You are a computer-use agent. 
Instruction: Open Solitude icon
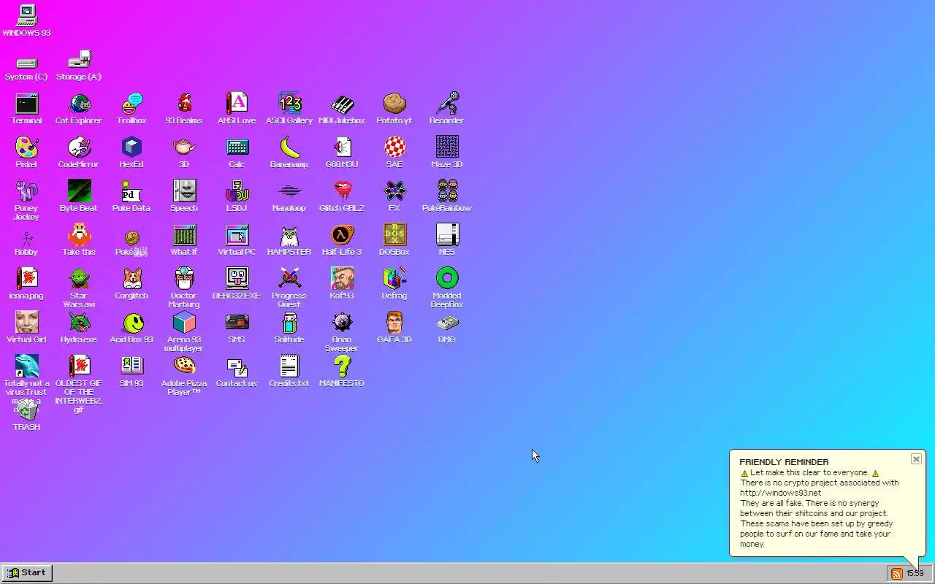(x=289, y=323)
